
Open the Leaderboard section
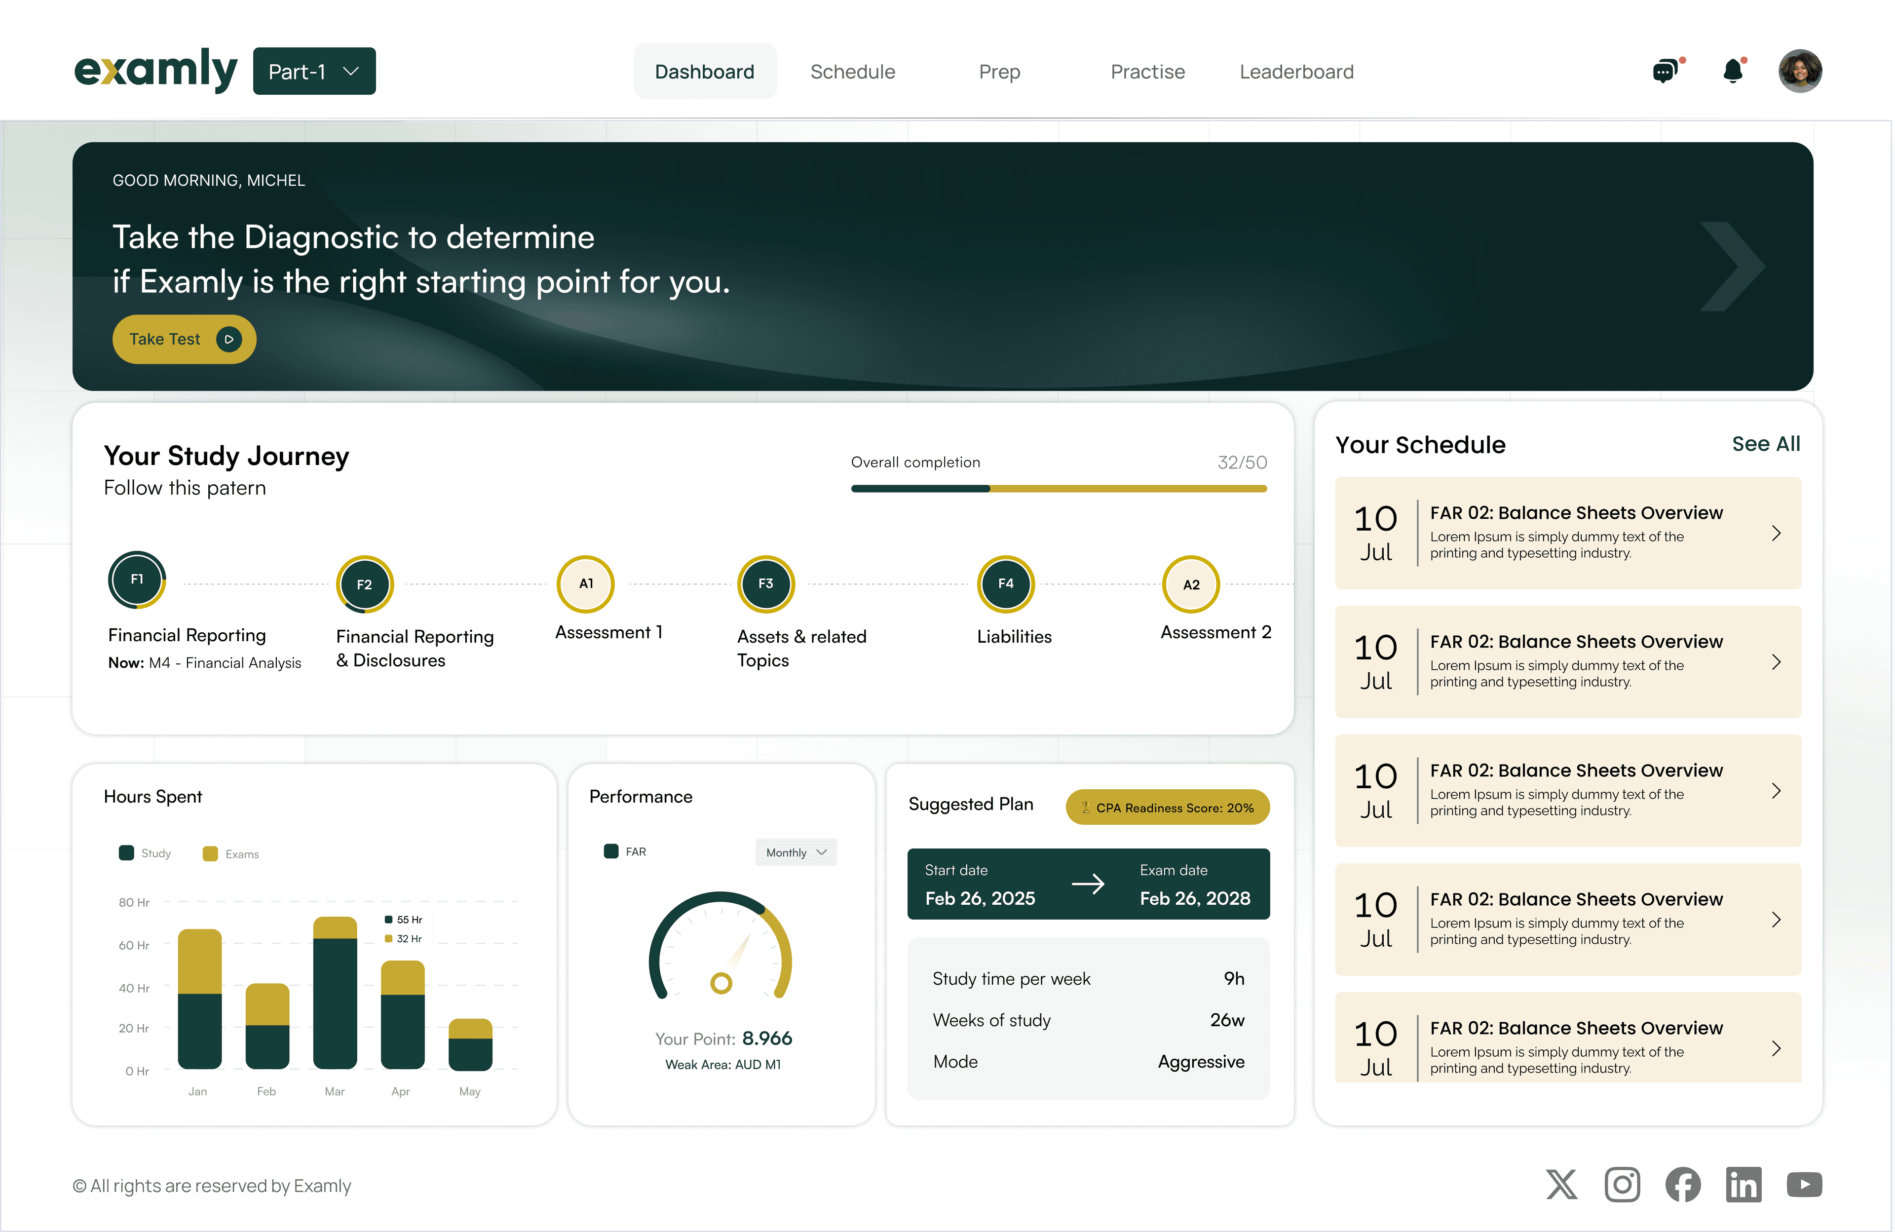[1296, 71]
